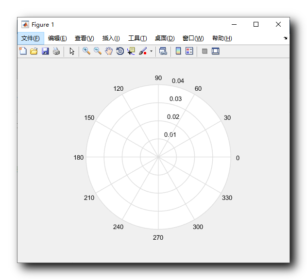Select the Brush data tool

[143, 51]
